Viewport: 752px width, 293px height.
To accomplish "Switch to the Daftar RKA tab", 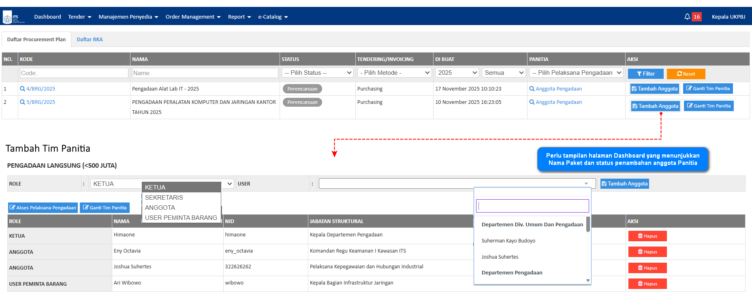I will (x=90, y=40).
